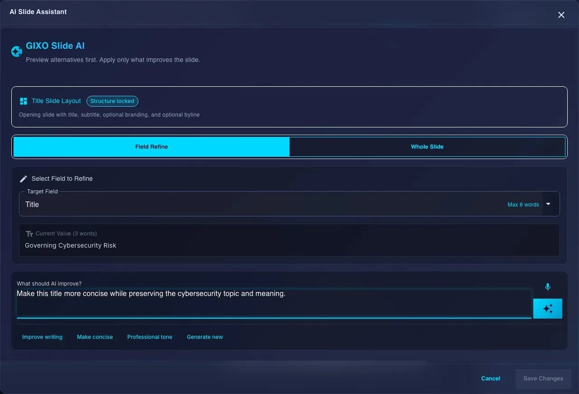This screenshot has width=579, height=394.
Task: Switch to the Whole Slide tab
Action: click(427, 147)
